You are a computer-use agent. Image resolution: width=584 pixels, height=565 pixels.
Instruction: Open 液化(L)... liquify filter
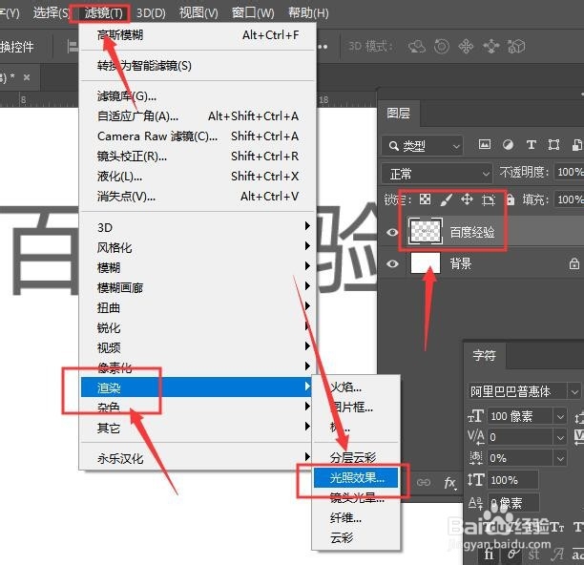coord(198,177)
